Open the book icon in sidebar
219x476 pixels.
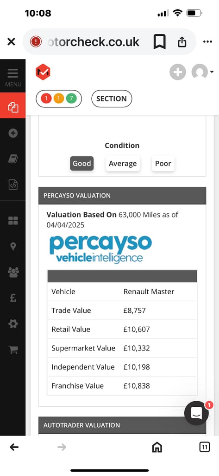13,159
